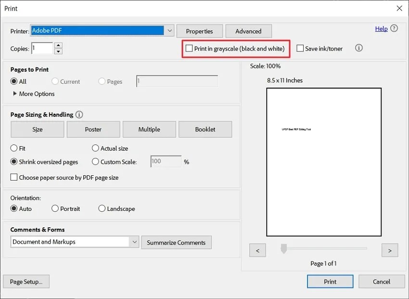The width and height of the screenshot is (409, 299).
Task: Click the Print button
Action: click(330, 281)
